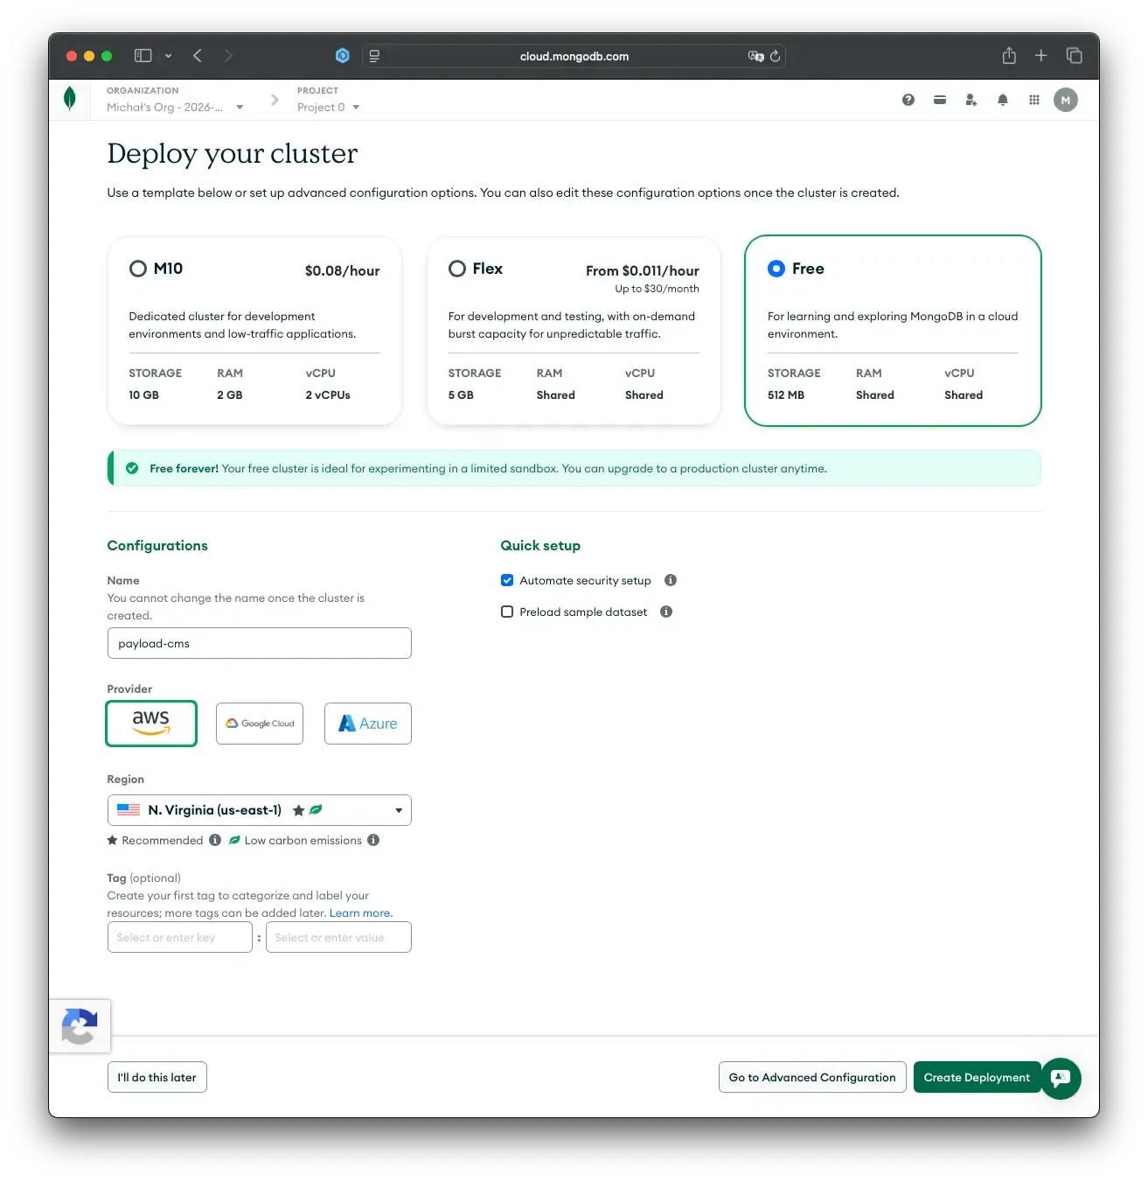Open the Project 0 dropdown
Screen dimensions: 1148x1182
[329, 107]
